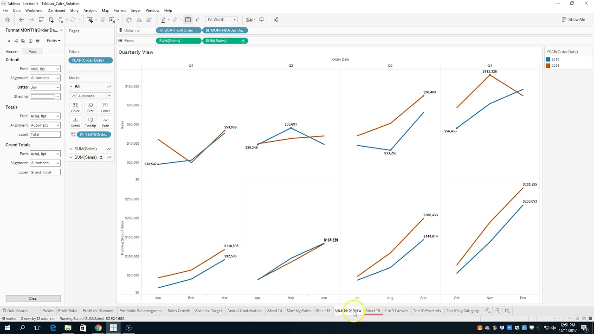Image resolution: width=594 pixels, height=334 pixels.
Task: Open the Top 10 Products sheet tab
Action: [x=427, y=311]
